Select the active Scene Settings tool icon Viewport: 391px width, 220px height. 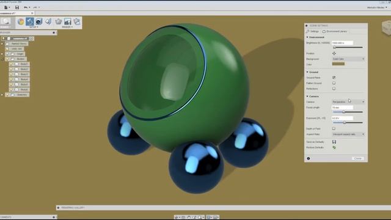[30, 21]
